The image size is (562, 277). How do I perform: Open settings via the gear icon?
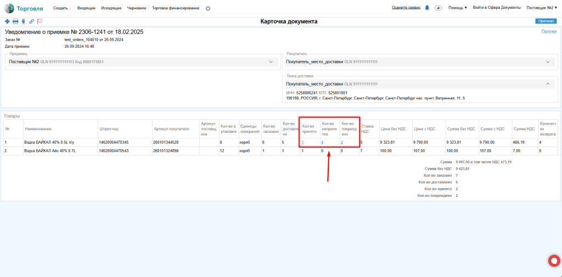point(207,9)
